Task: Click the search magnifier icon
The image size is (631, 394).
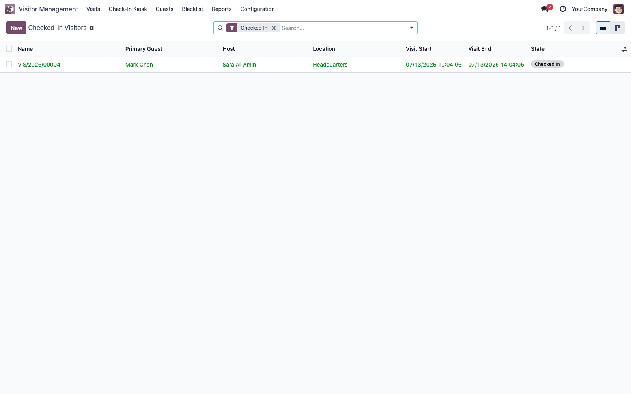Action: tap(220, 28)
